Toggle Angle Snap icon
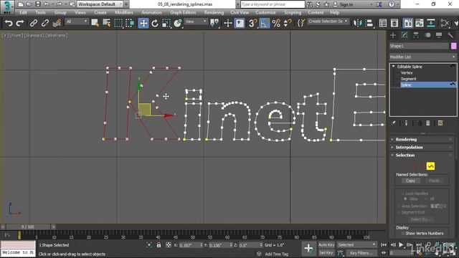Viewport: 459px width, 258px height. 265,23
